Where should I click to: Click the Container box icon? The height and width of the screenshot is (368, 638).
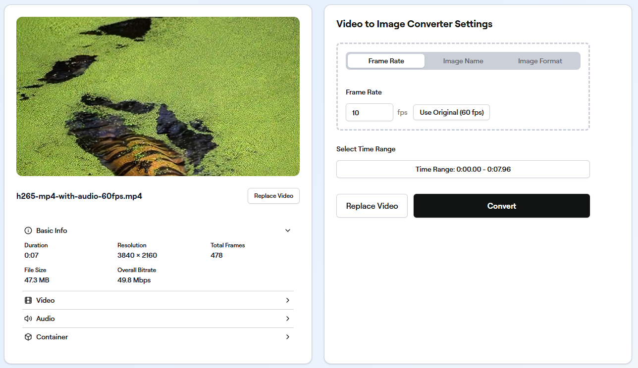coord(28,337)
